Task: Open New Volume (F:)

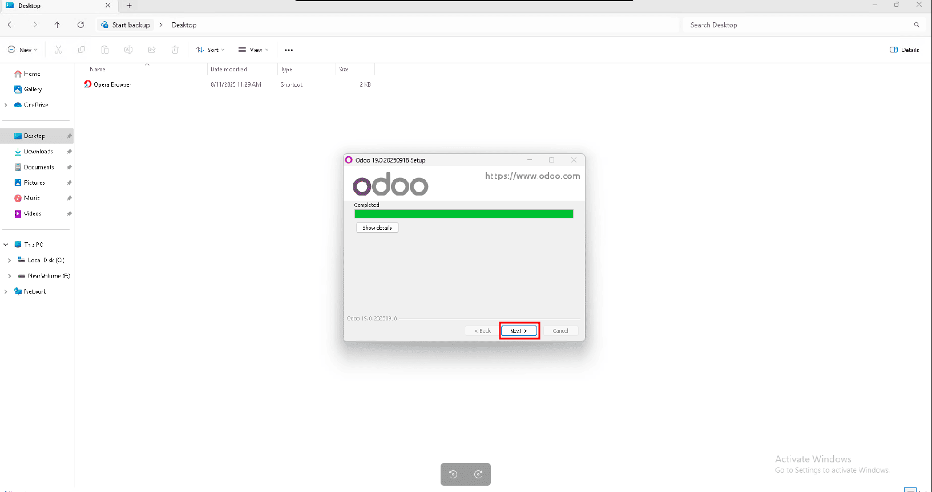Action: (x=49, y=276)
